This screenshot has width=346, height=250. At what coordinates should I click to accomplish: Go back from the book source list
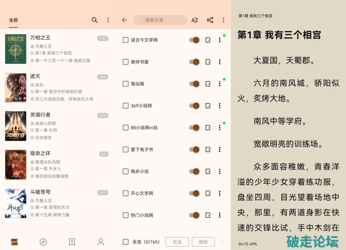(x=124, y=20)
